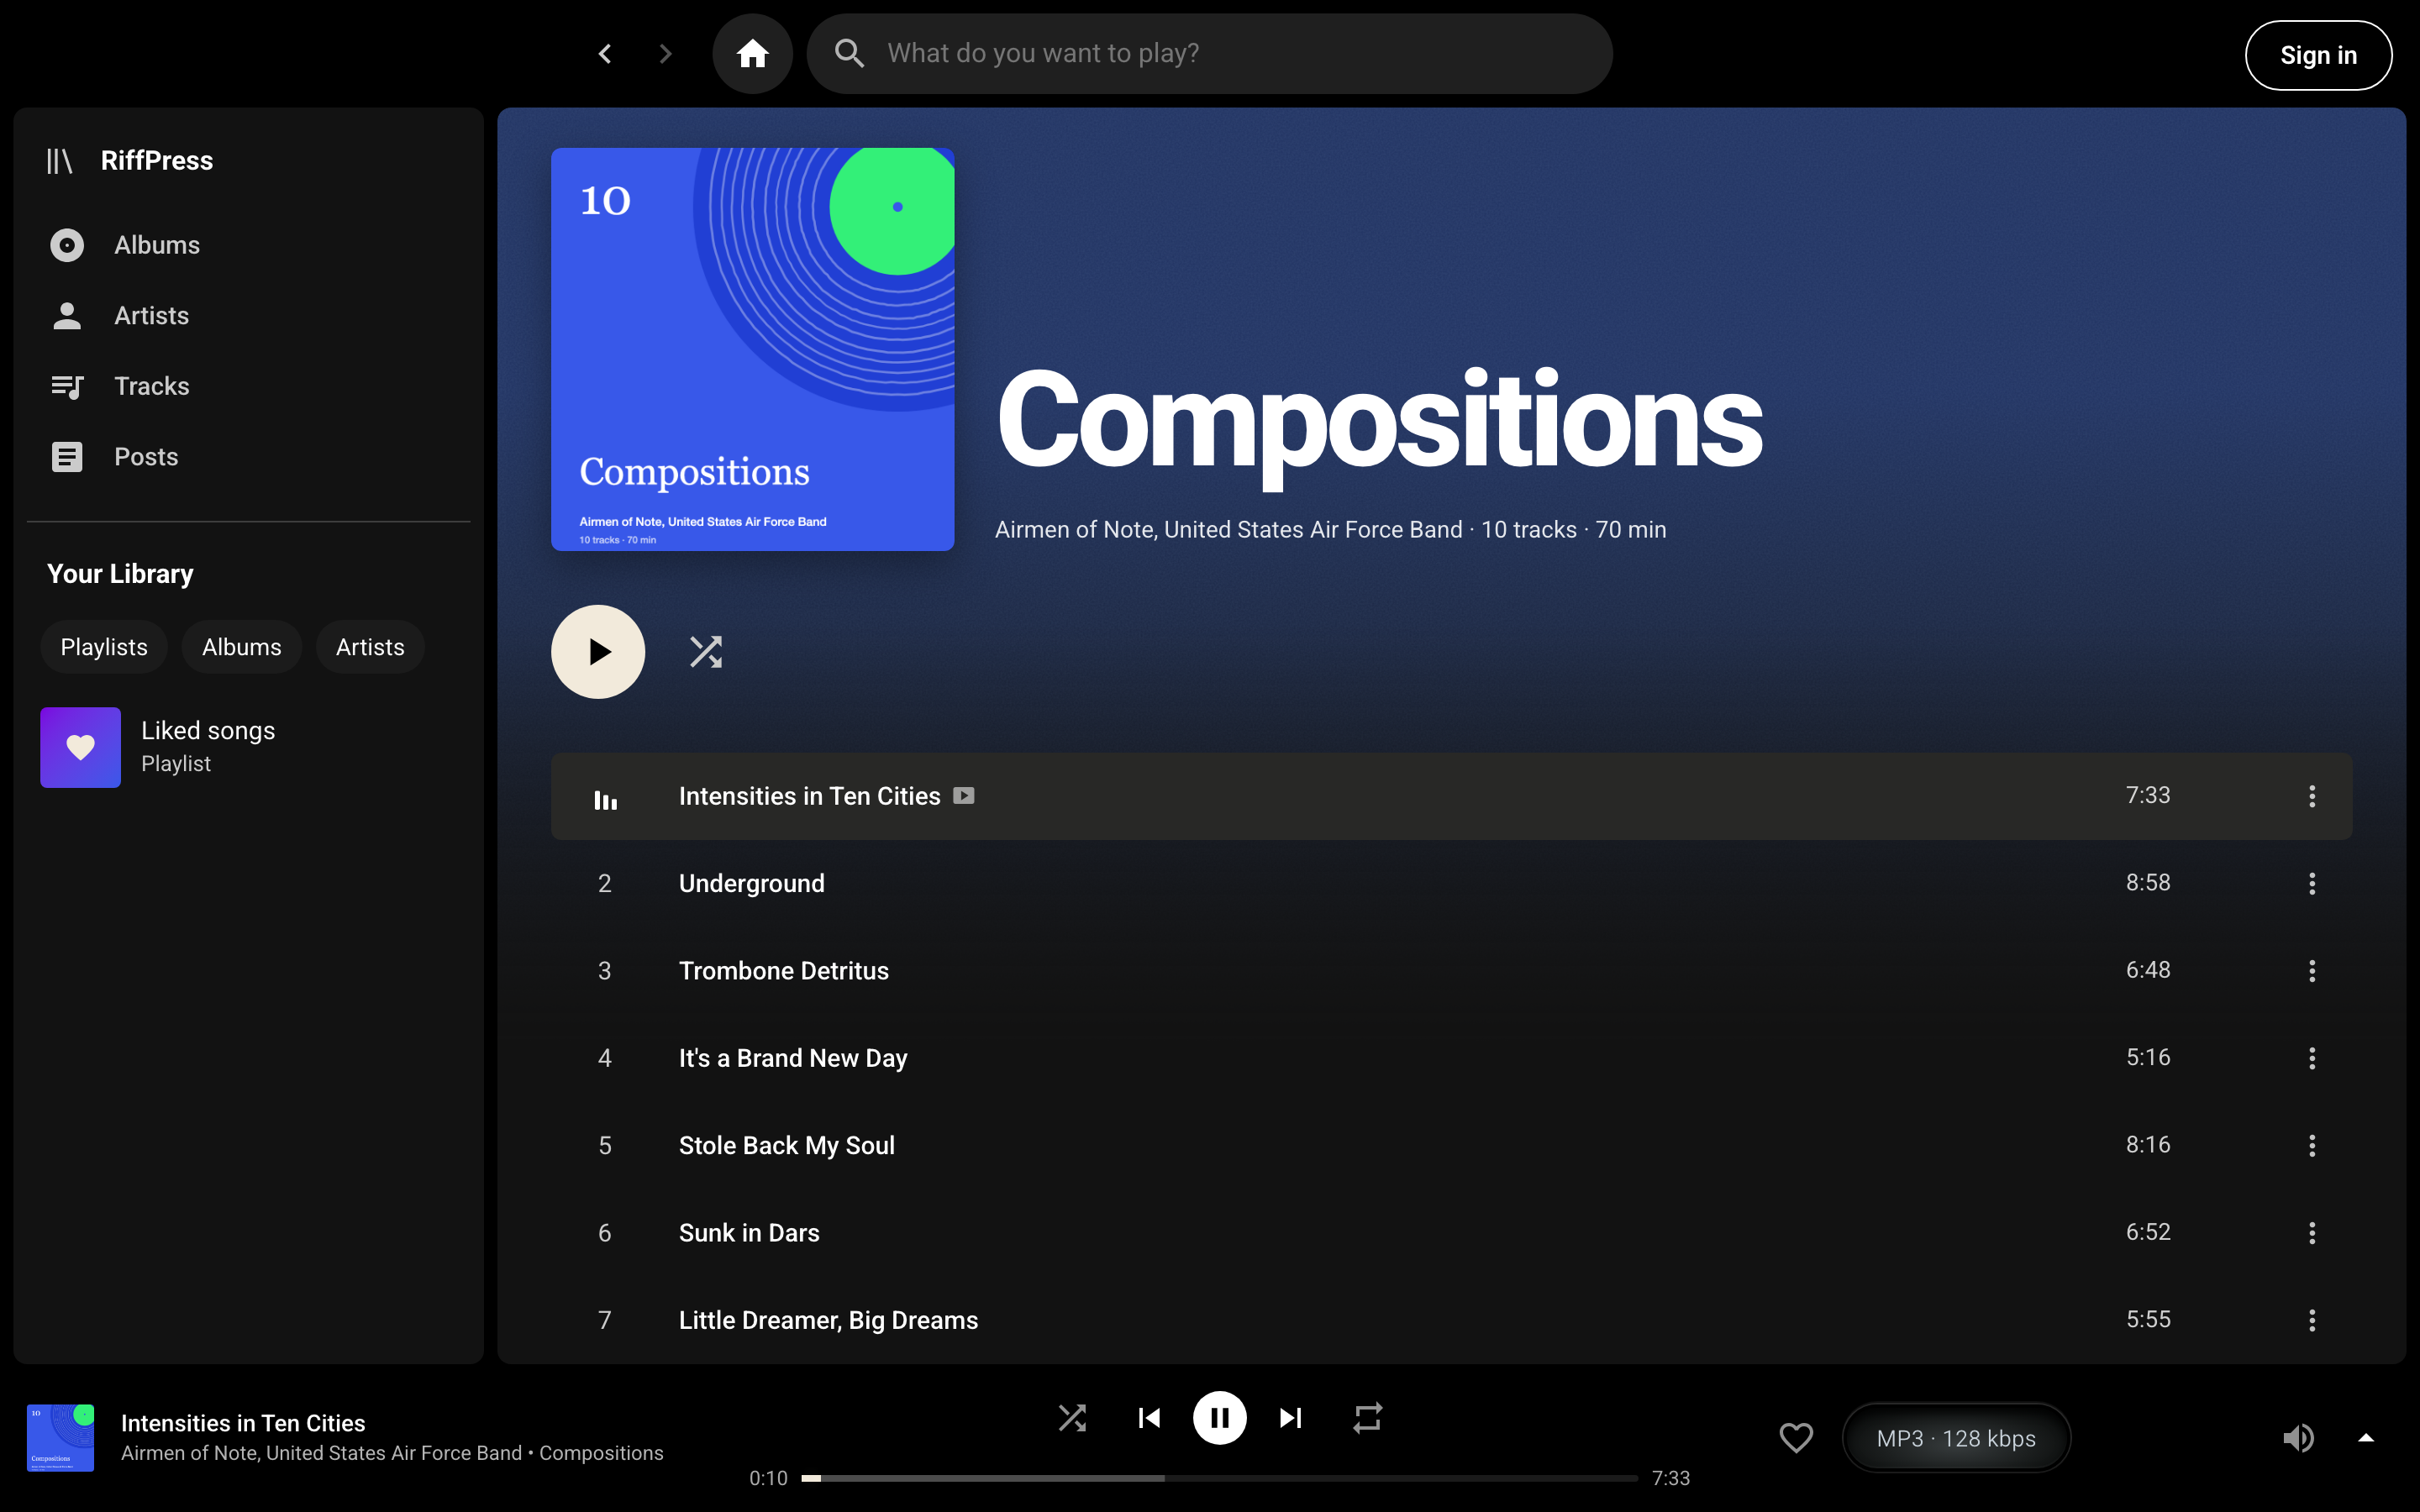Select the track Stole Back My Soul
The image size is (2420, 1512).
click(x=1451, y=1145)
